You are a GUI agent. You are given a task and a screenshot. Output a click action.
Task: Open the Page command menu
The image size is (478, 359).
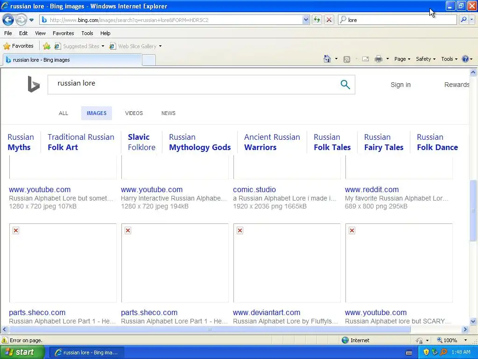click(x=402, y=59)
